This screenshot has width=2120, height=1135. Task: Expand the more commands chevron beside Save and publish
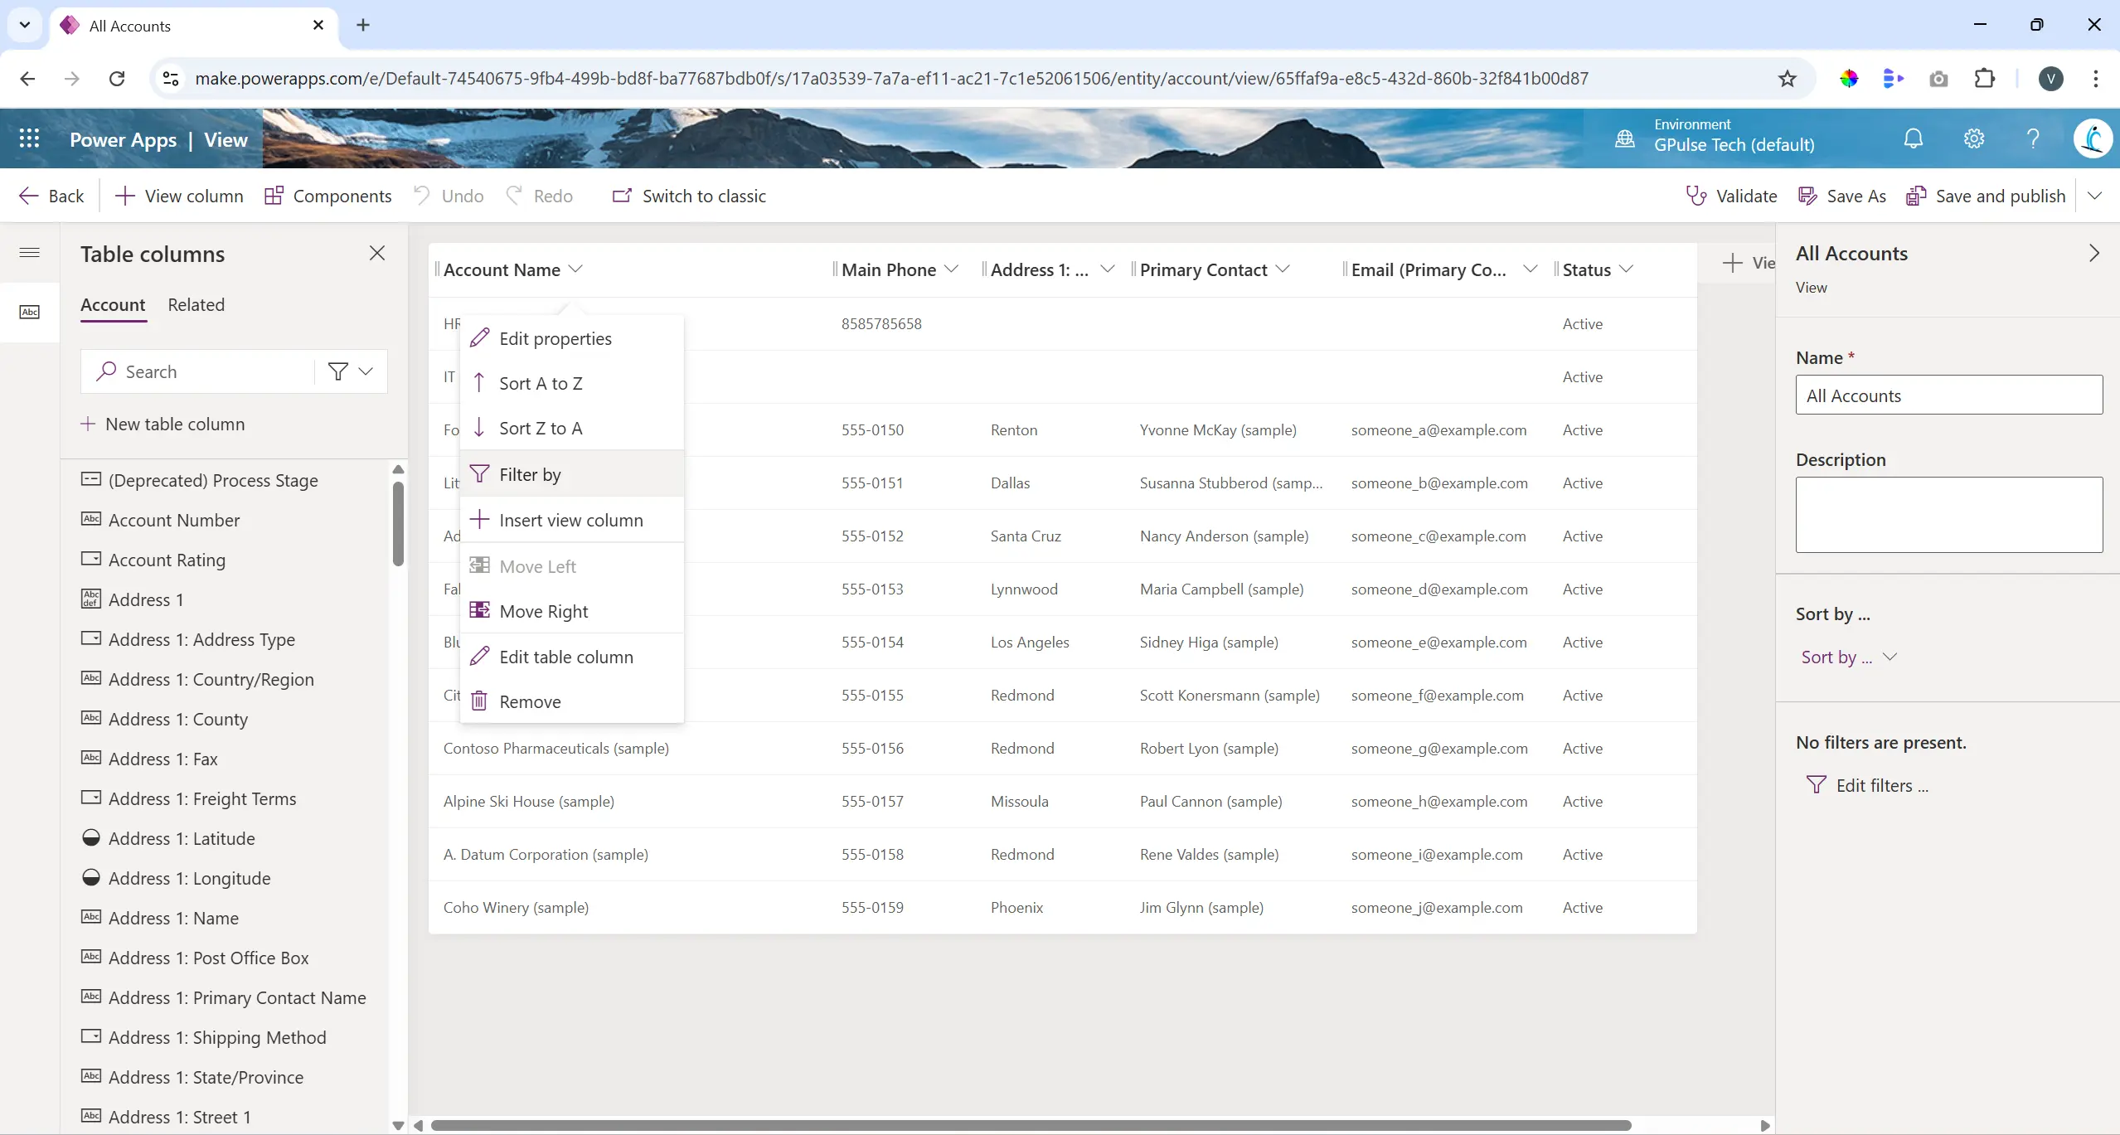tap(2095, 195)
